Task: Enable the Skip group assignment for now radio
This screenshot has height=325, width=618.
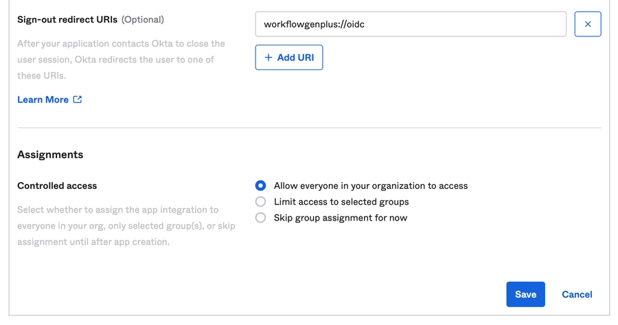Action: point(260,218)
